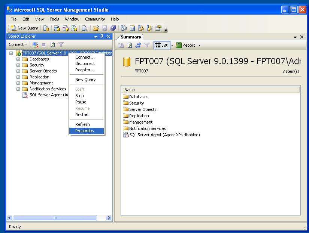Open the Connect dropdown in Object Explorer
The height and width of the screenshot is (233, 309).
coord(18,44)
